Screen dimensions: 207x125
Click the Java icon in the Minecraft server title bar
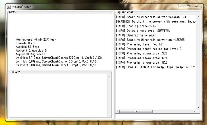pyautogui.click(x=9, y=7)
